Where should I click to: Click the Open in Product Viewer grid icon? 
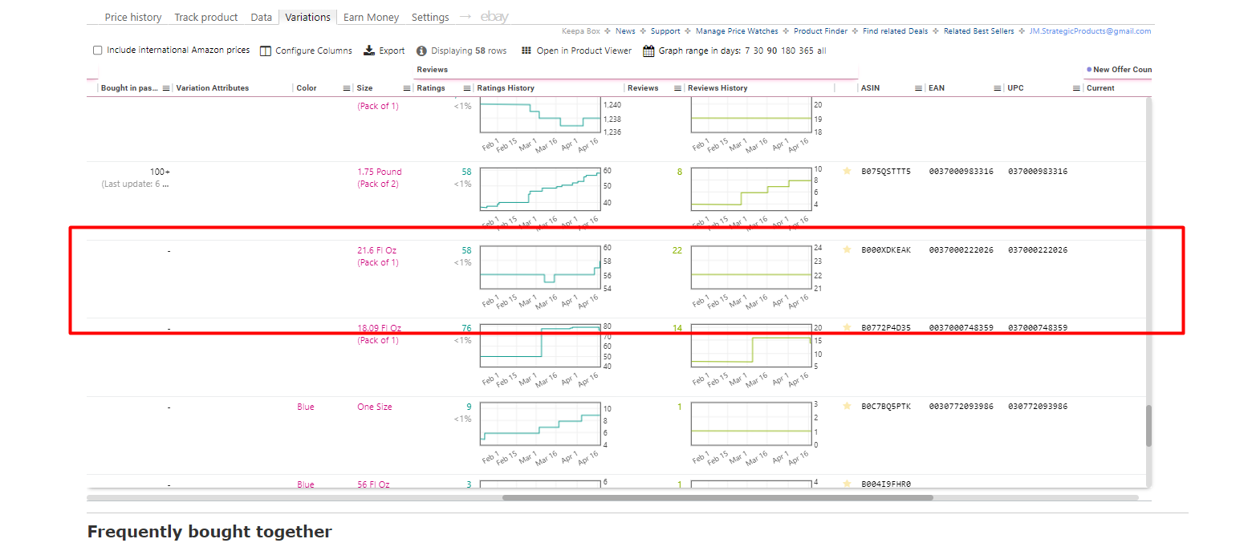[x=526, y=51]
